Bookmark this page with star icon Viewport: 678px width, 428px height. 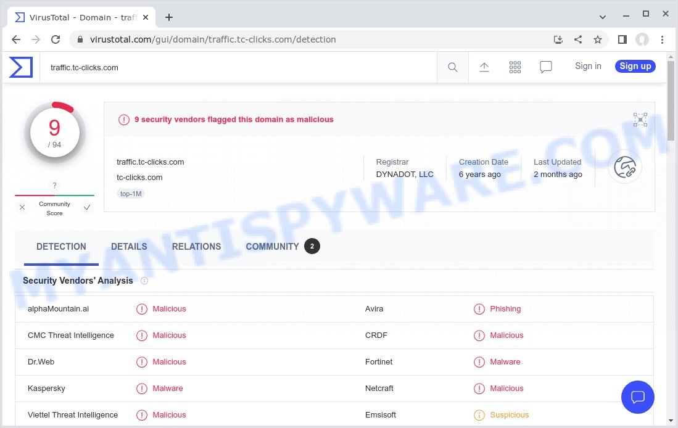click(x=598, y=39)
